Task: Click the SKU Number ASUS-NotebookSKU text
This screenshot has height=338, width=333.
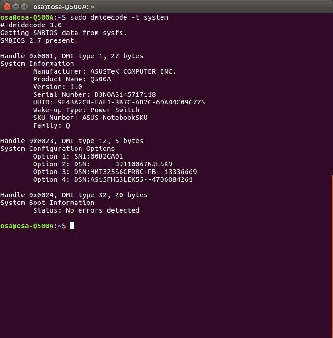Action: tap(115, 118)
